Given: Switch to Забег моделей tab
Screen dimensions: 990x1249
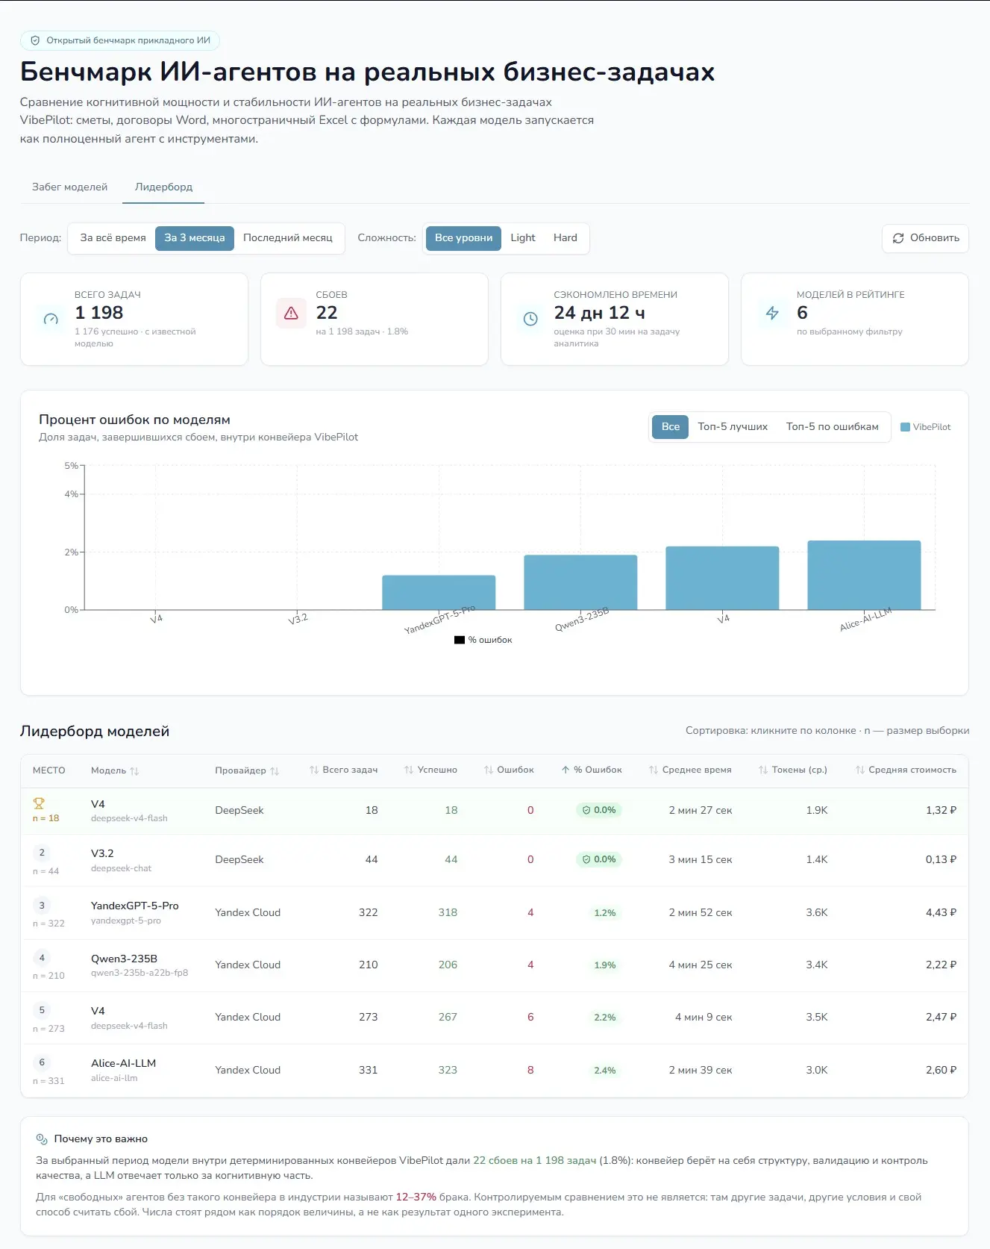Looking at the screenshot, I should click(69, 187).
